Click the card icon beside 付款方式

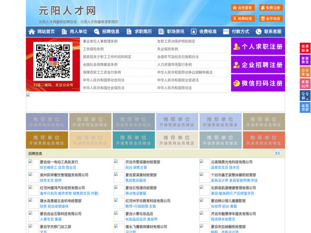click(x=226, y=31)
